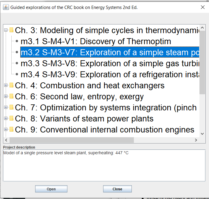Click the Ch. 4 folder icon
The image size is (209, 199).
pyautogui.click(x=11, y=85)
